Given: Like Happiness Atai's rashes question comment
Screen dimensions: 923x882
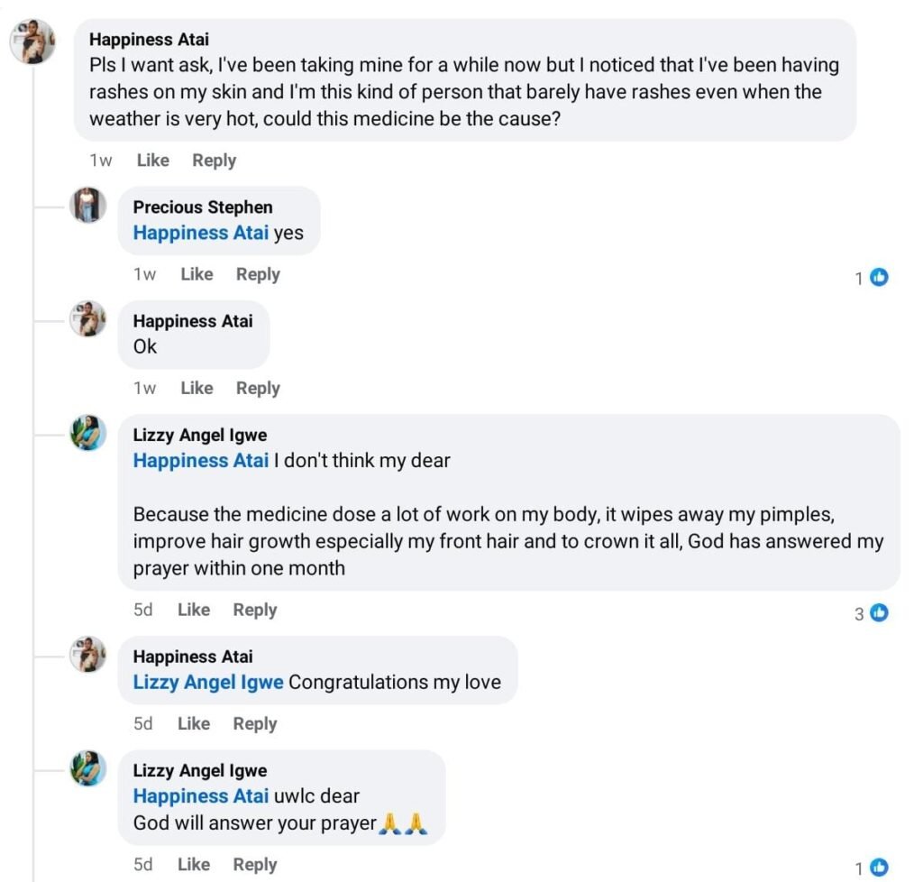Looking at the screenshot, I should coord(153,161).
